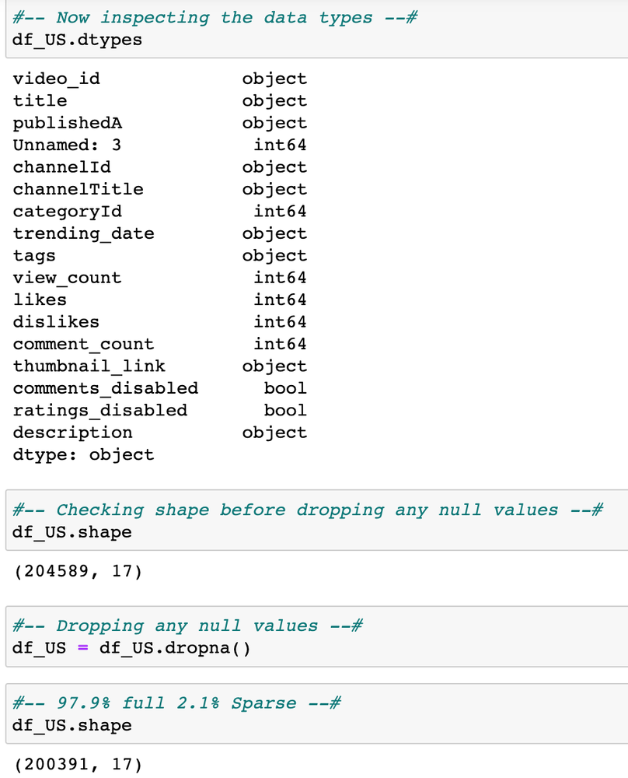This screenshot has height=778, width=628.
Task: Click the df_US.shape line under the Sparse comment
Action: (x=72, y=725)
